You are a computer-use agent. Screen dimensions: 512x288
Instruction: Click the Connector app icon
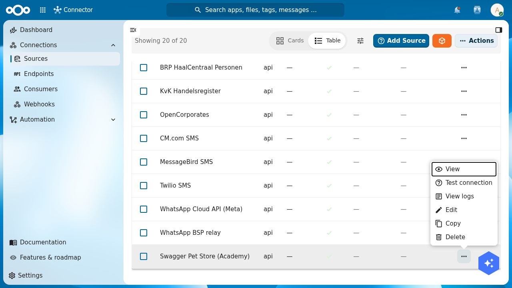pyautogui.click(x=58, y=10)
